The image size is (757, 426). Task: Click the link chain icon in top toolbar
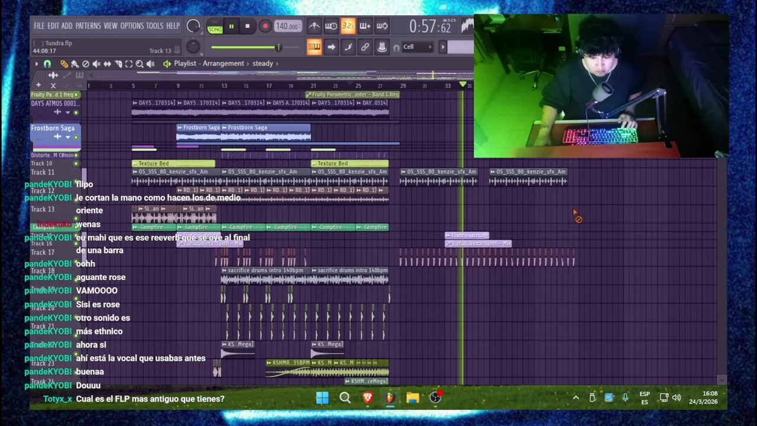(365, 47)
